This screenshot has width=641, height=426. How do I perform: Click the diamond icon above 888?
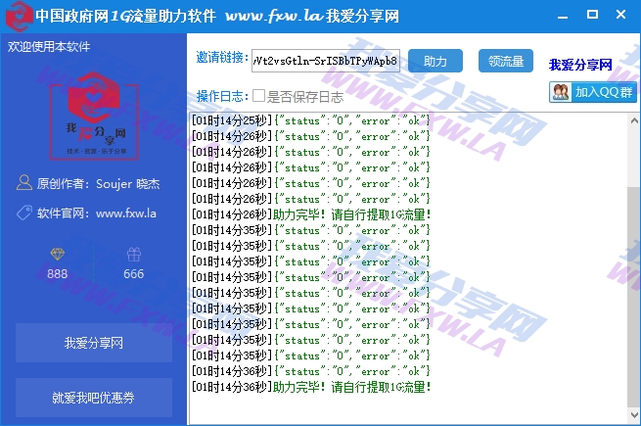coord(57,254)
